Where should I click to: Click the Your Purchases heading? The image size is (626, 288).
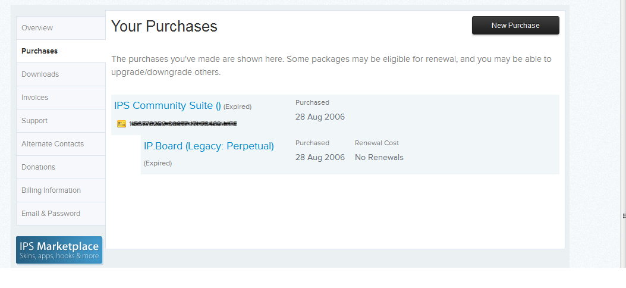[164, 26]
